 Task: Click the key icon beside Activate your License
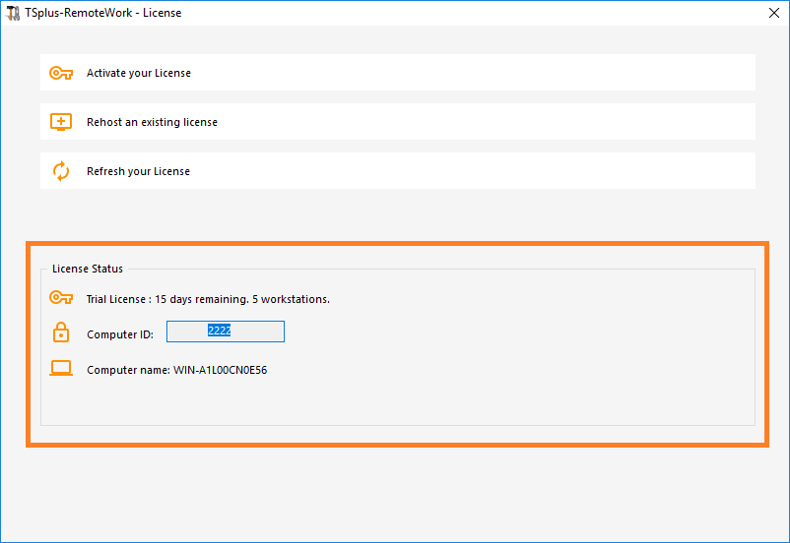(x=61, y=73)
